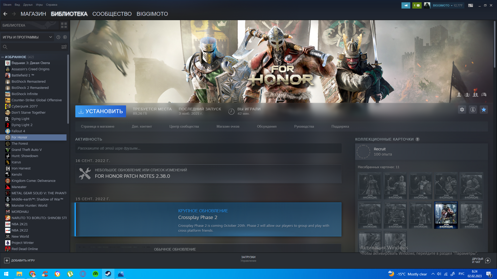Open BIGGIMOTO profile tab
Viewport: 497px width, 279px height.
click(x=152, y=14)
